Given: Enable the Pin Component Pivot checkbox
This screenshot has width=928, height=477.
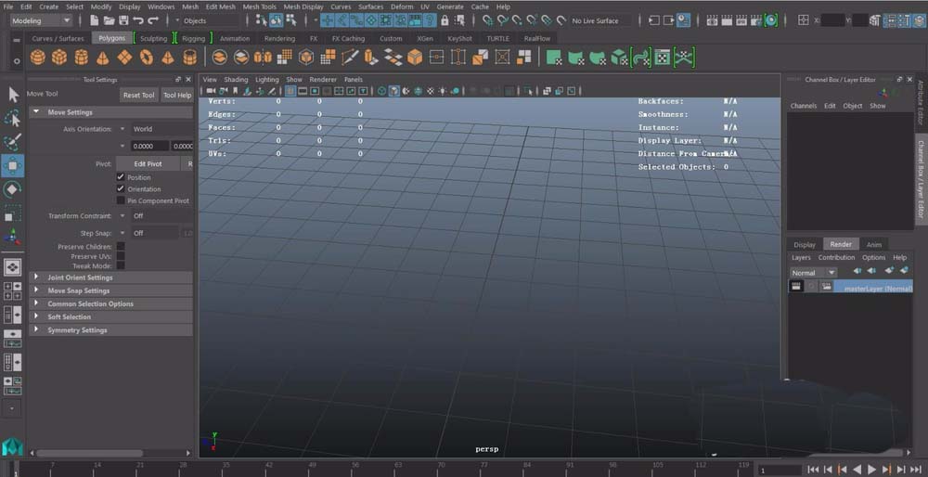Looking at the screenshot, I should [121, 200].
